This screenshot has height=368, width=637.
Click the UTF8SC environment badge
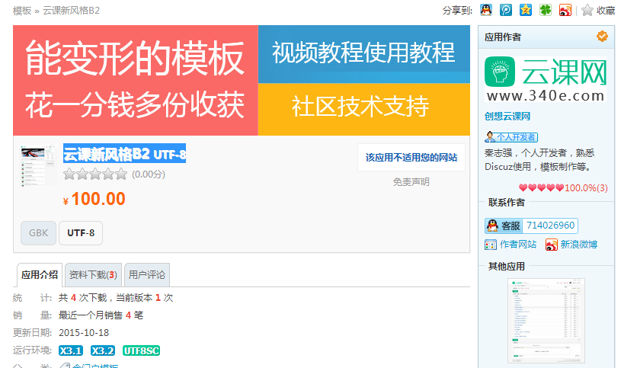click(142, 350)
